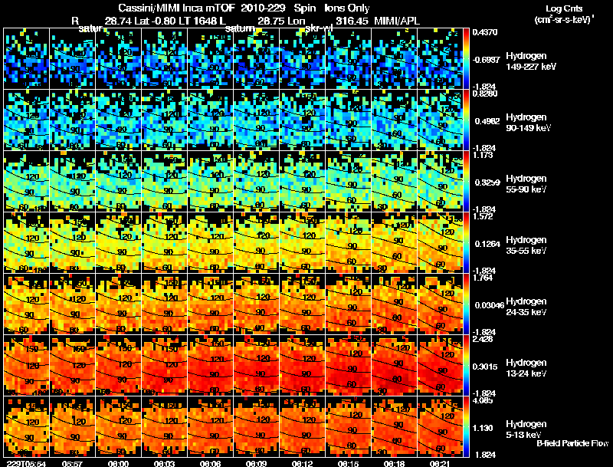Click the color scale midpoint value 0.3015
The image size is (613, 467).
click(485, 367)
